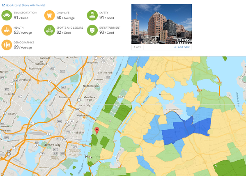Click the red location pin on map
The height and width of the screenshot is (176, 246).
point(97,131)
